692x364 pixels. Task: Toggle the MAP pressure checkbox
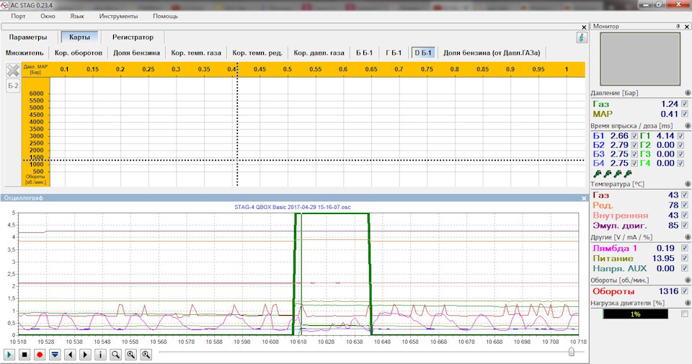pyautogui.click(x=685, y=114)
